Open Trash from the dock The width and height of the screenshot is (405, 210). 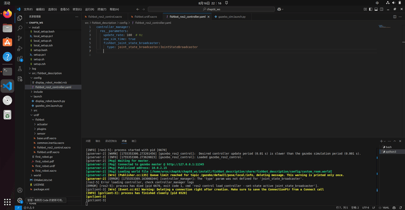[x=7, y=115]
